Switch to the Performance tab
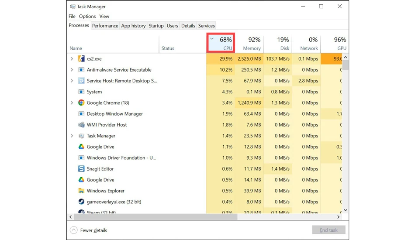 (x=105, y=26)
